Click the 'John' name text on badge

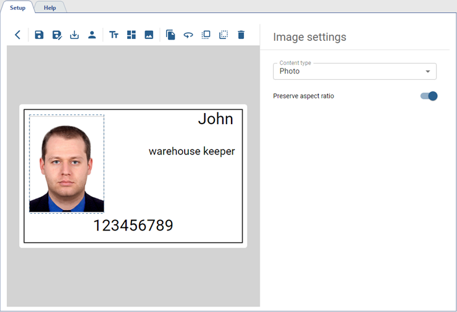tap(216, 119)
